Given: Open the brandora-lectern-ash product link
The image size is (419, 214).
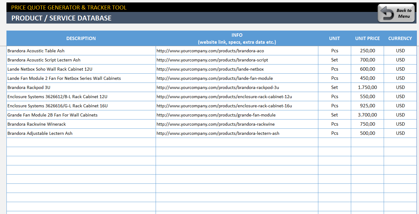Looking at the screenshot, I should tap(218, 133).
